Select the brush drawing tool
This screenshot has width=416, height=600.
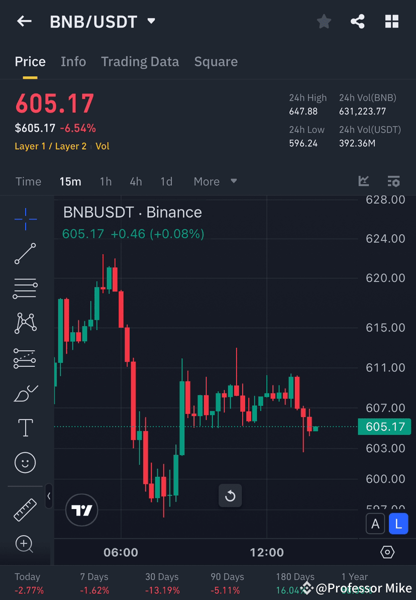click(x=25, y=392)
